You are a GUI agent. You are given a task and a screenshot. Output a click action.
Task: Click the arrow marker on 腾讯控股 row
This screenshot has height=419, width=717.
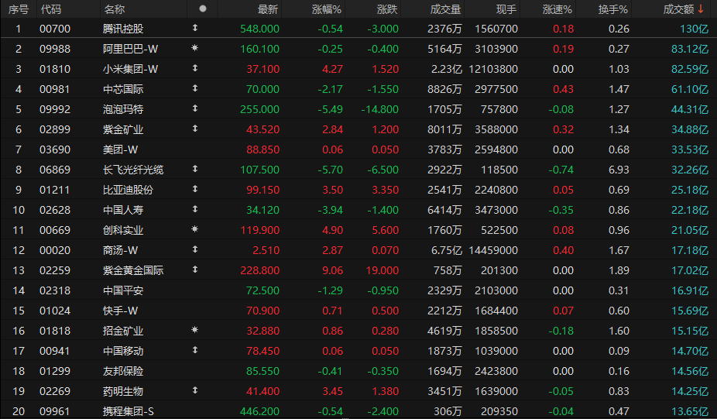(x=195, y=28)
